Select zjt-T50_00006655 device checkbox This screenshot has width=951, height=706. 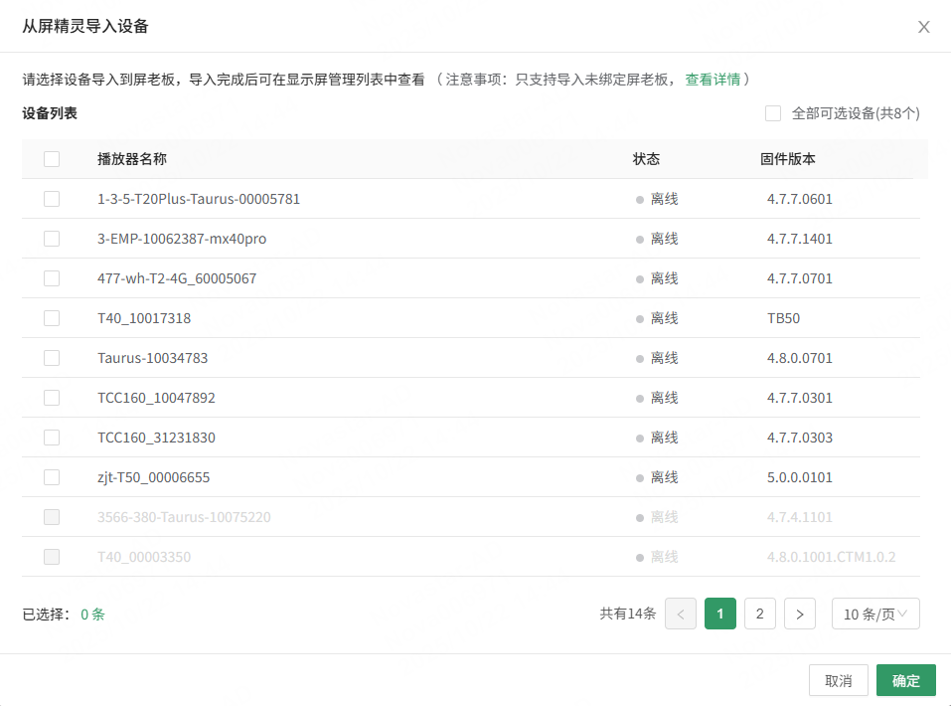[52, 477]
